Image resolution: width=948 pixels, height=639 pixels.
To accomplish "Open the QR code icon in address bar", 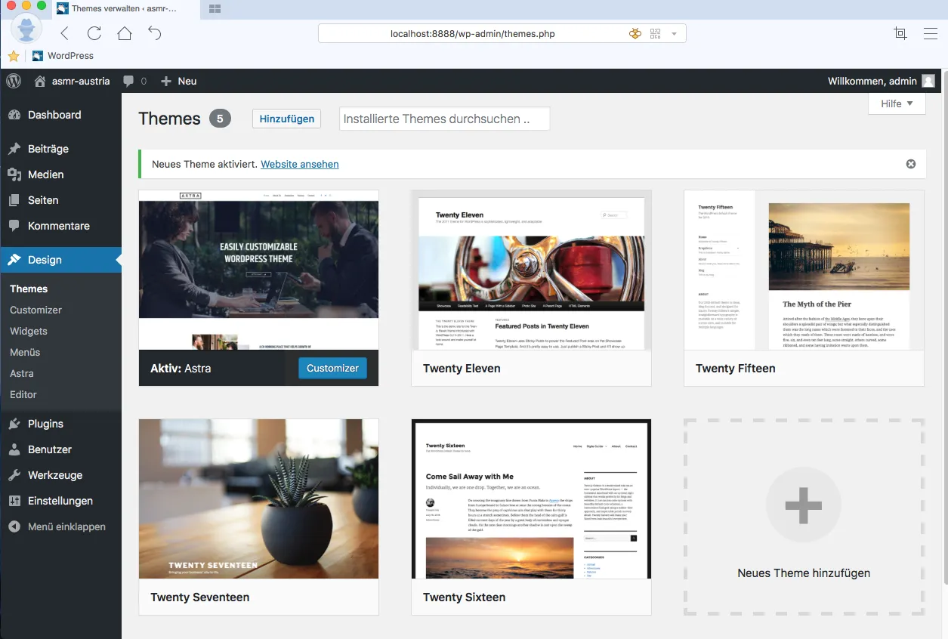I will click(655, 33).
